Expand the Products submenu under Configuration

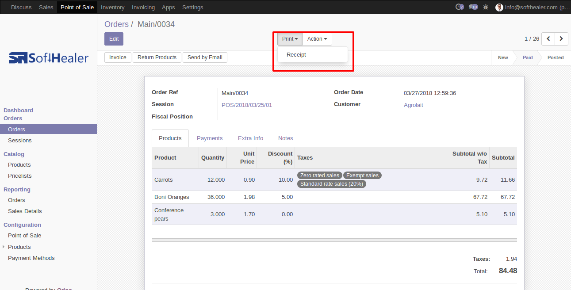[4, 247]
